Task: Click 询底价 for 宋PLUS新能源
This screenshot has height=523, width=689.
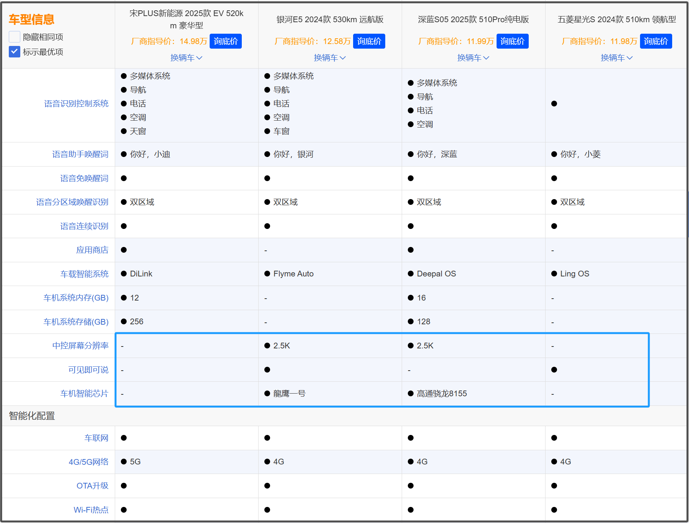Action: 226,41
